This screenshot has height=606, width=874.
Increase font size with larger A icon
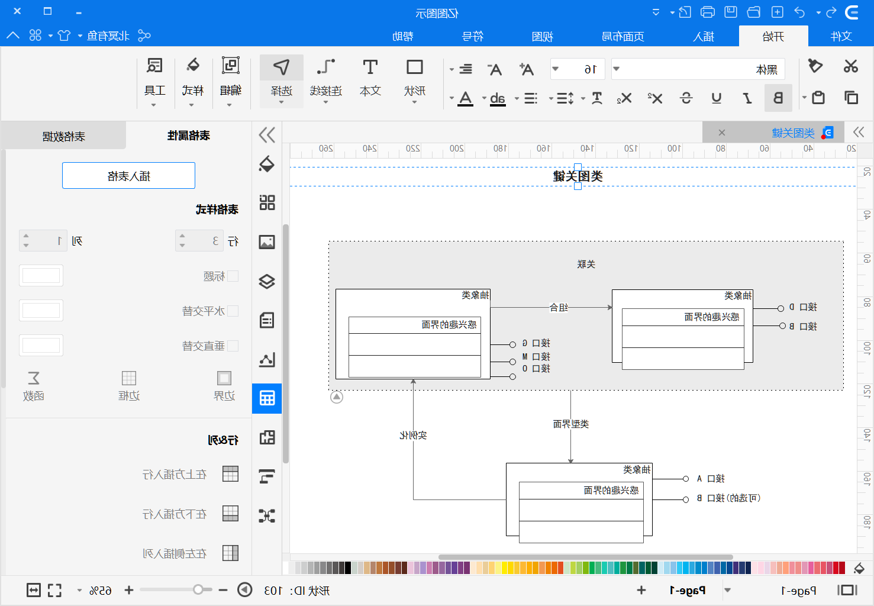coord(526,69)
